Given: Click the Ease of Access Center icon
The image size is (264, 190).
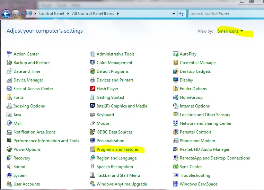Looking at the screenshot, I should [9, 89].
